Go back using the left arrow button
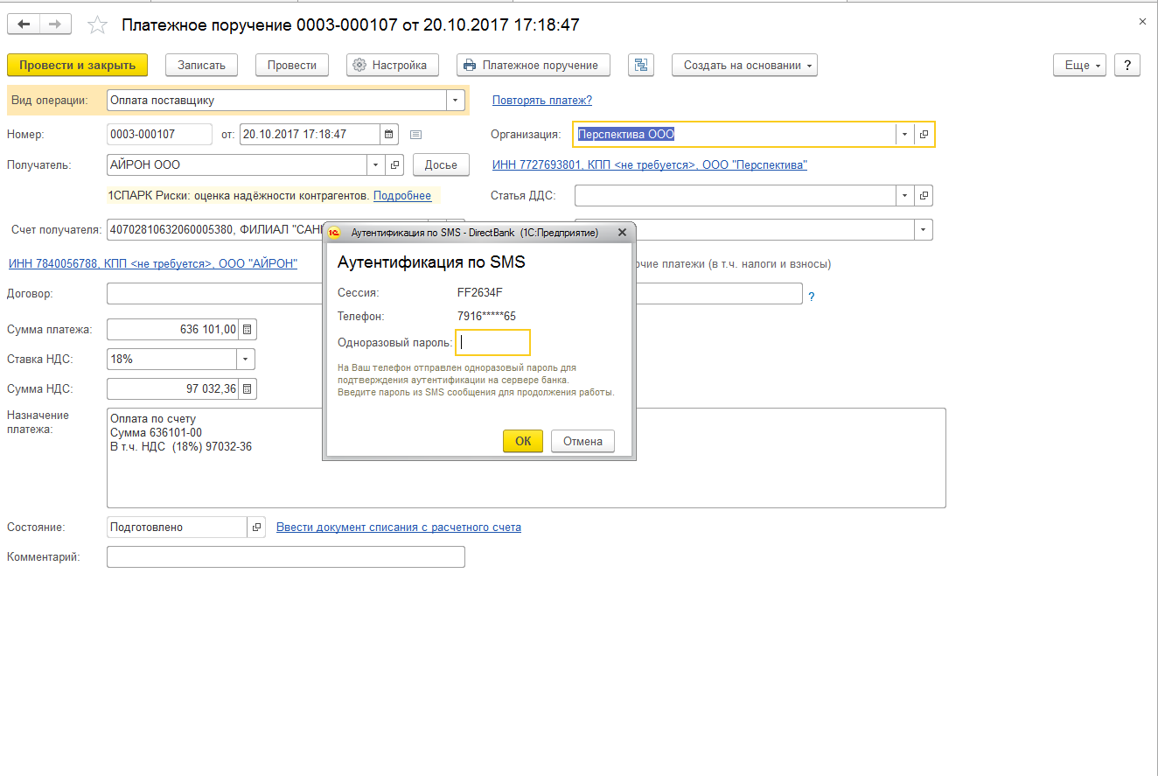 (24, 25)
